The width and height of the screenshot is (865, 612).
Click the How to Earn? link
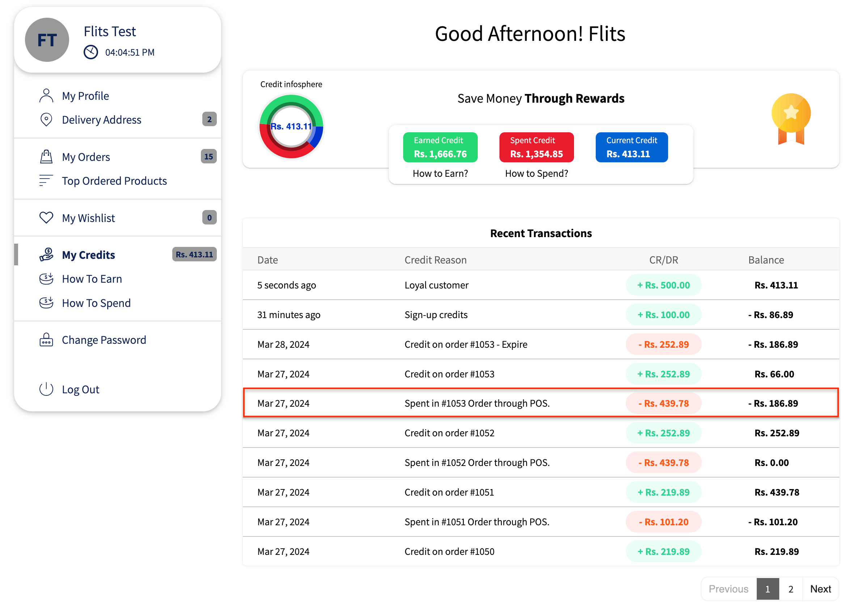pos(440,174)
